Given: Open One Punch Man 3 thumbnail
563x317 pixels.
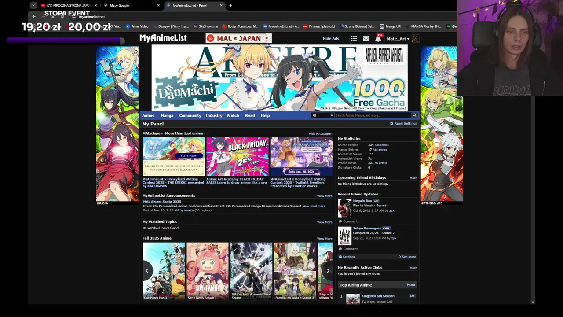Looking at the screenshot, I should 164,271.
